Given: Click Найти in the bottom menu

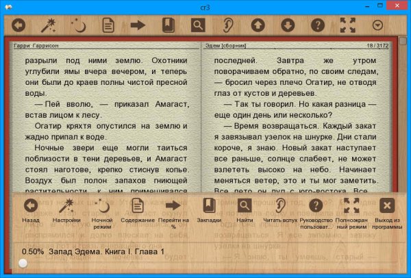Looking at the screenshot, I should pyautogui.click(x=245, y=205).
